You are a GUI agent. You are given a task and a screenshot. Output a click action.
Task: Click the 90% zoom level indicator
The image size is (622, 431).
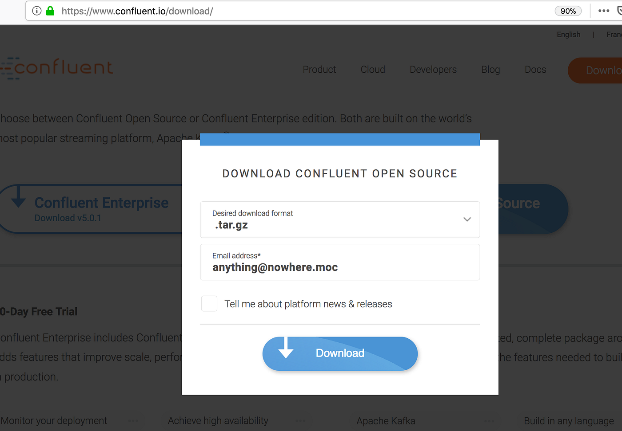coord(568,11)
